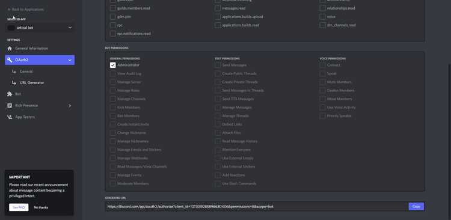Open the OAuth2 General subpage
Viewport: 451px width, 220px height.
tap(26, 72)
